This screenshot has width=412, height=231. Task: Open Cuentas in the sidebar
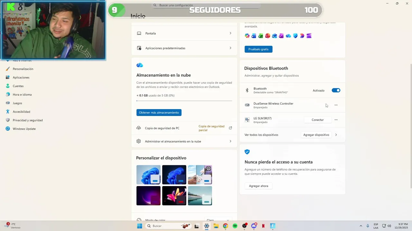point(18,86)
